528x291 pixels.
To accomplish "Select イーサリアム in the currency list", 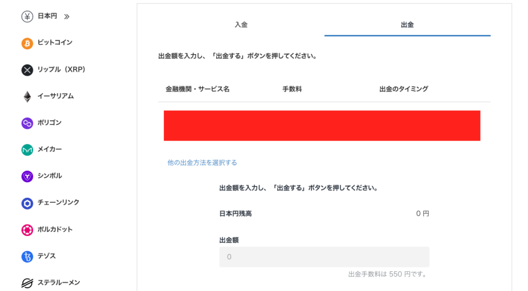I will coord(56,96).
